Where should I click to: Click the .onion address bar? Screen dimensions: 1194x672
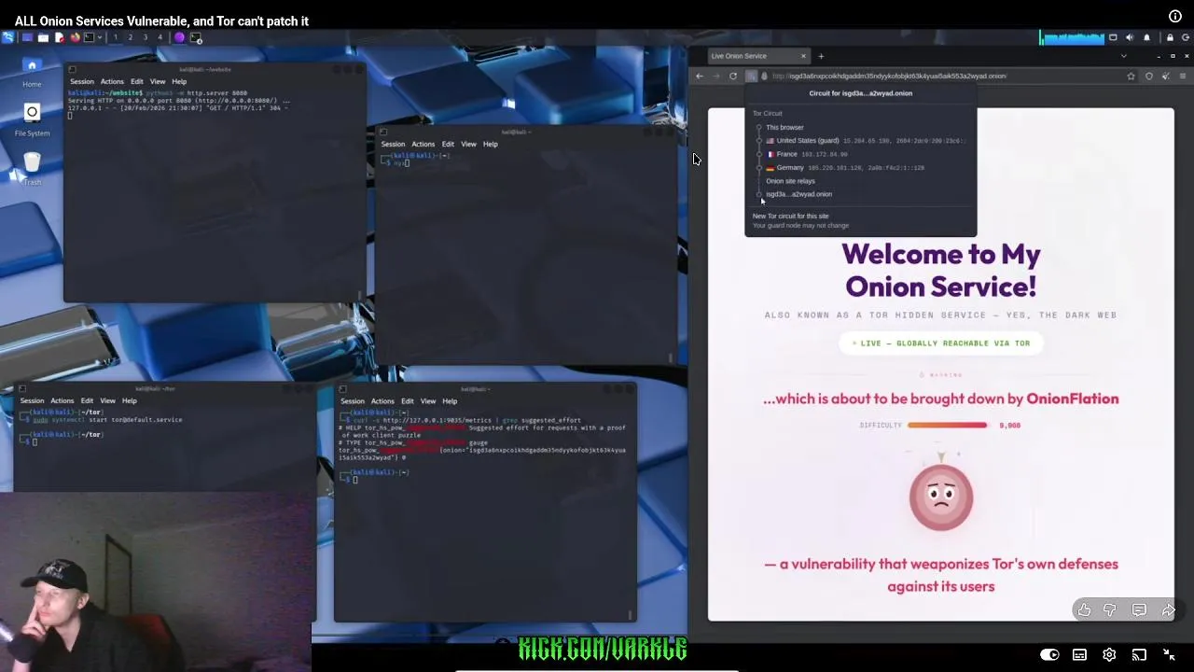pyautogui.click(x=942, y=77)
